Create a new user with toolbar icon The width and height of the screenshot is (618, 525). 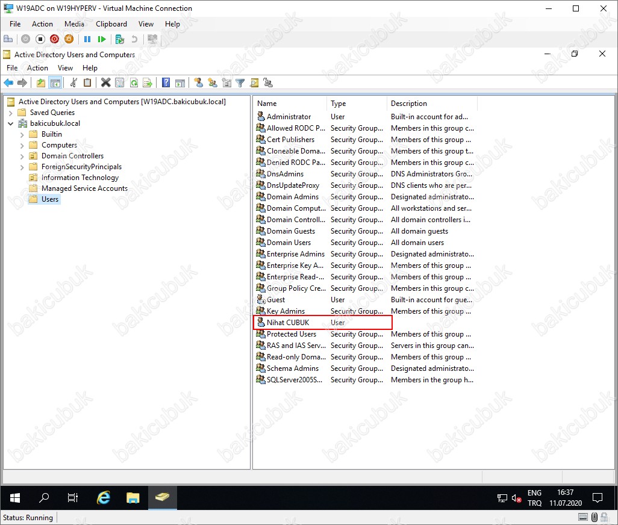pyautogui.click(x=198, y=82)
